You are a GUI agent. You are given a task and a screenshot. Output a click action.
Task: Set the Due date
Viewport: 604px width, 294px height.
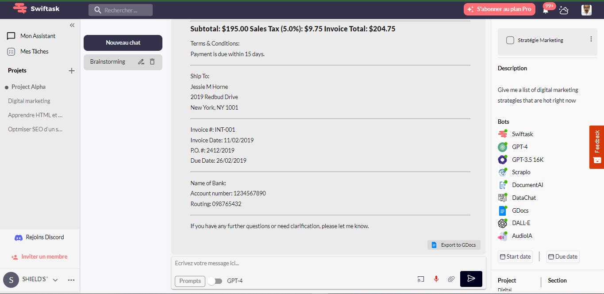pyautogui.click(x=563, y=256)
